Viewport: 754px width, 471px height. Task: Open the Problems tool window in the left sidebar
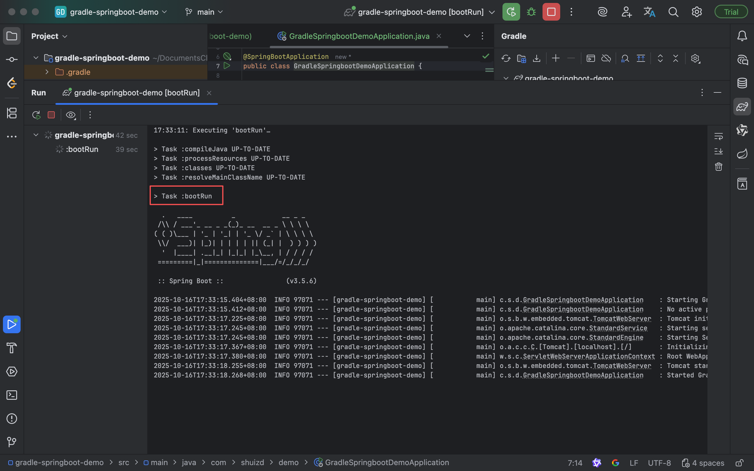pyautogui.click(x=12, y=418)
